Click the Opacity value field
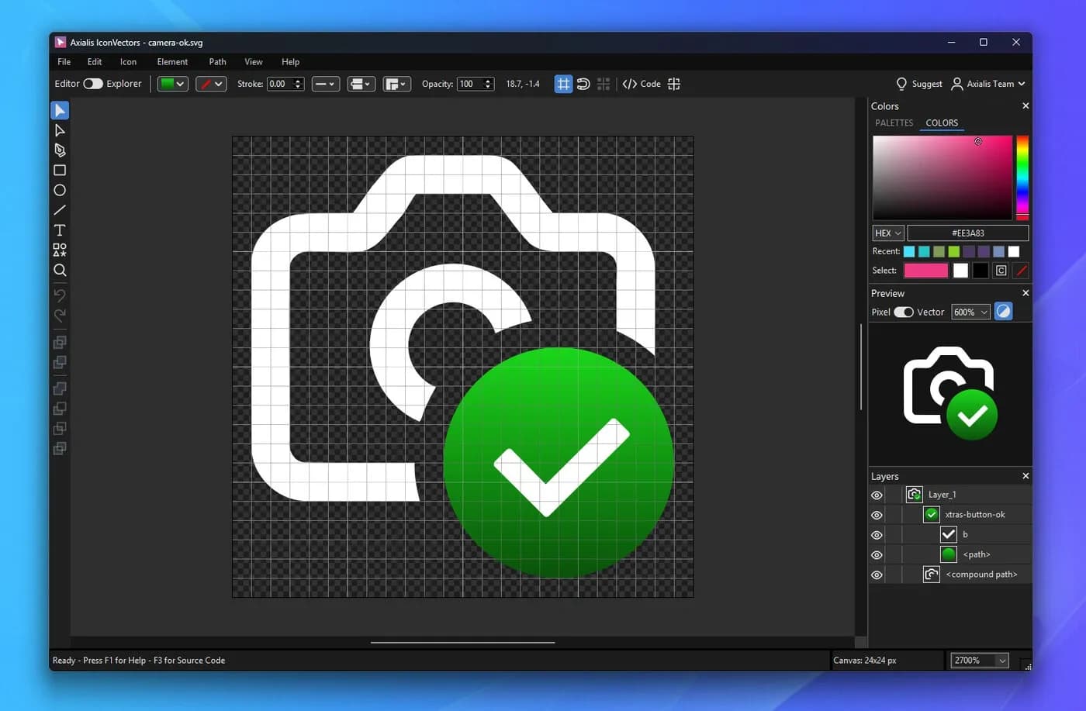 [469, 84]
